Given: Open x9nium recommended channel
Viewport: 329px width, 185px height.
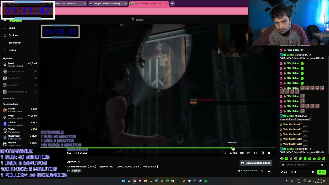Looking at the screenshot, I should [x=20, y=124].
